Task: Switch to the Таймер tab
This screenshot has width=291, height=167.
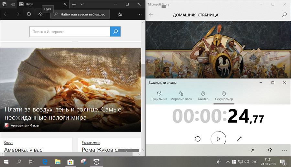Action: pyautogui.click(x=203, y=96)
